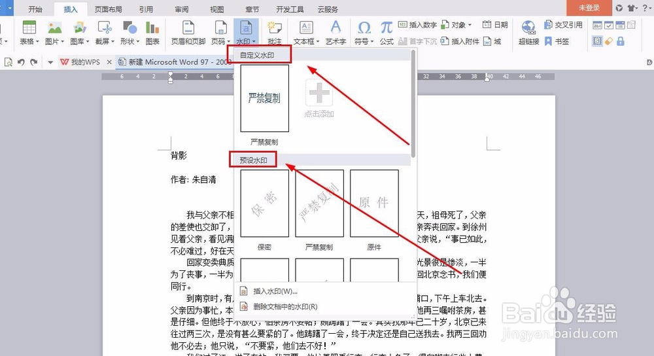Choose the 原件 preset watermark

click(x=374, y=204)
